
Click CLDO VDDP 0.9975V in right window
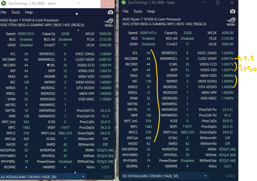[228, 59]
